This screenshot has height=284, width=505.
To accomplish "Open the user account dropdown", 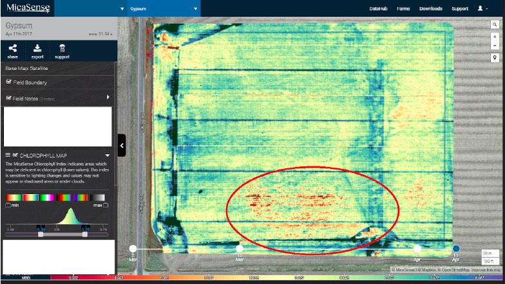I will pos(482,9).
